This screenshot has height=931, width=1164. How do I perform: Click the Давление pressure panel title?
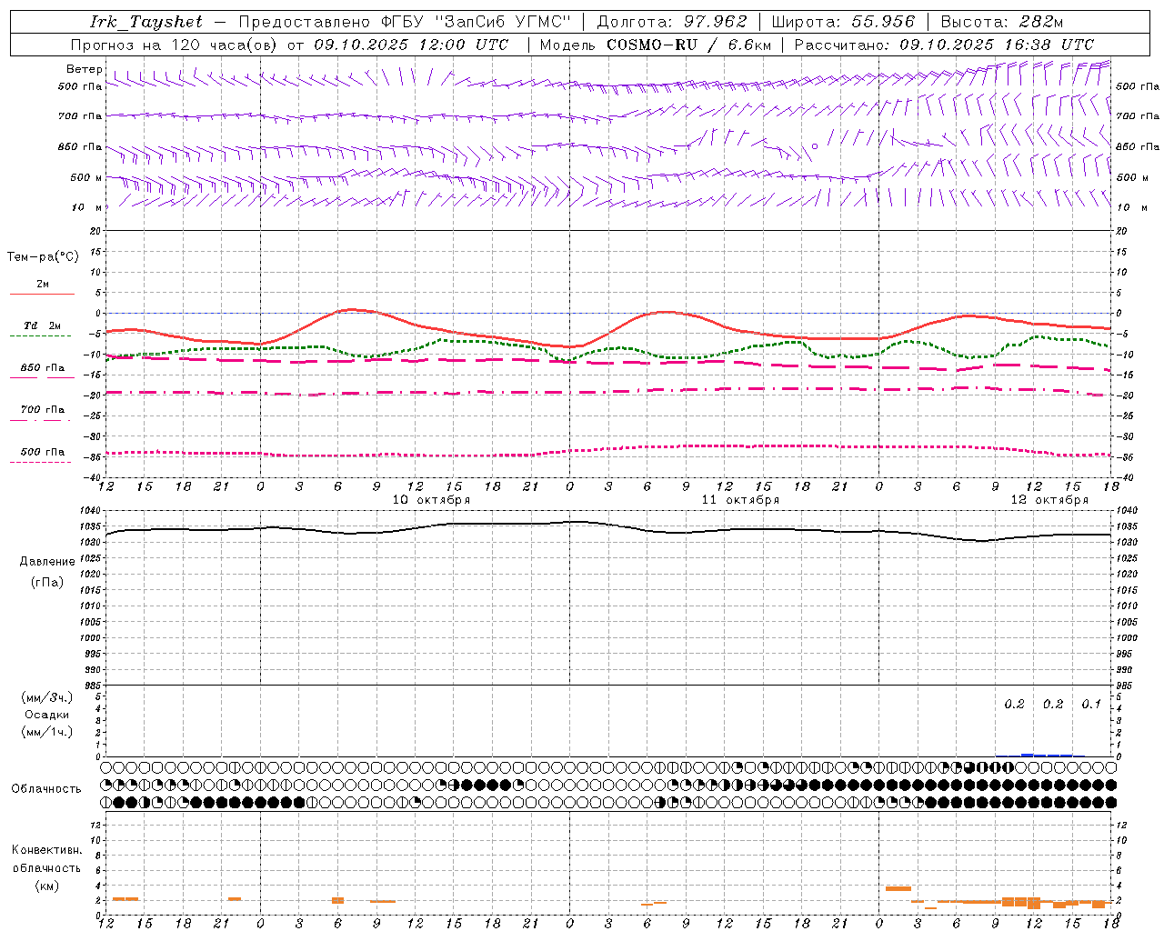pyautogui.click(x=47, y=562)
